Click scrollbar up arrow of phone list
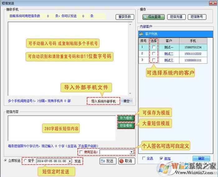This screenshot has height=177, width=218. [x=130, y=24]
